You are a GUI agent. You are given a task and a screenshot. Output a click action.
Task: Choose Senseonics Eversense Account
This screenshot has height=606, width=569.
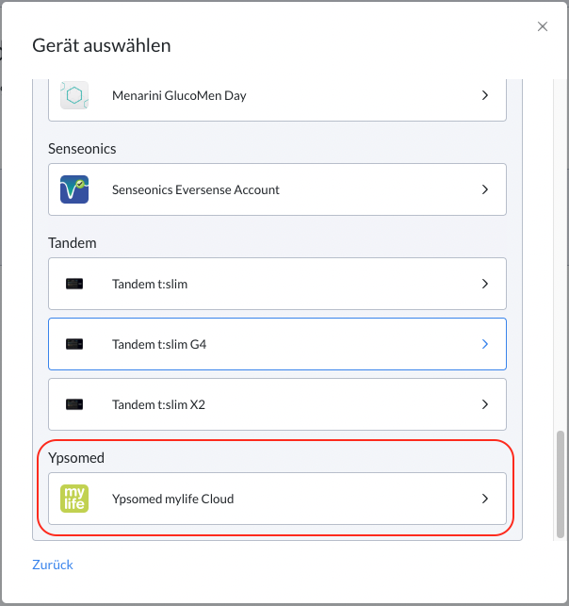(x=277, y=189)
